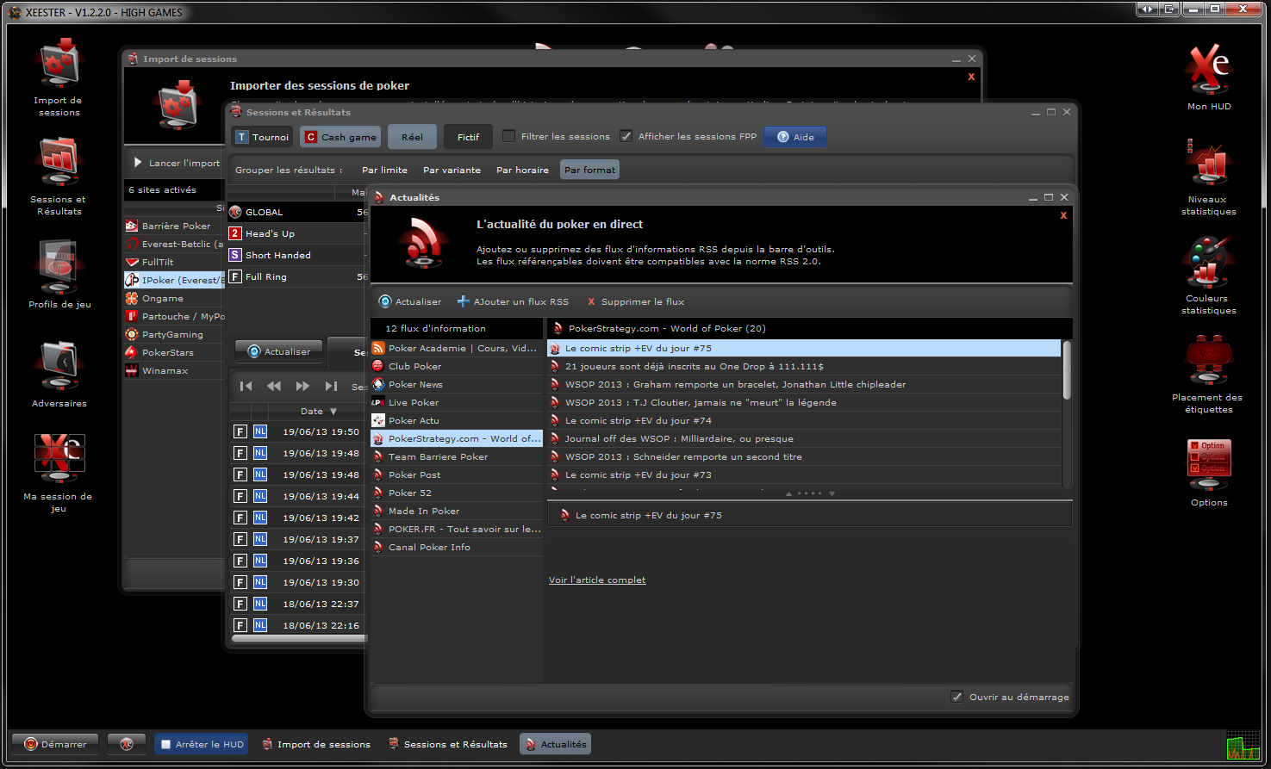The image size is (1271, 769).
Task: Open Couleurs statistiques icon
Action: click(1209, 275)
